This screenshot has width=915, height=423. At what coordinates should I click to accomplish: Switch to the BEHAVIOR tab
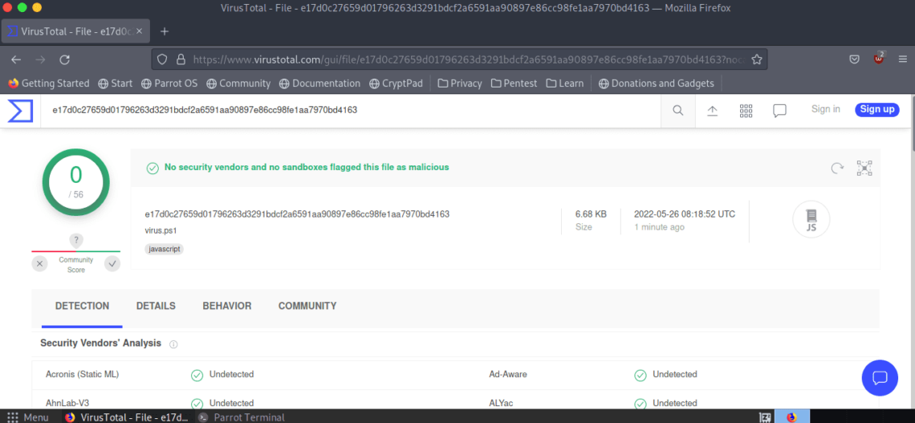pyautogui.click(x=227, y=306)
